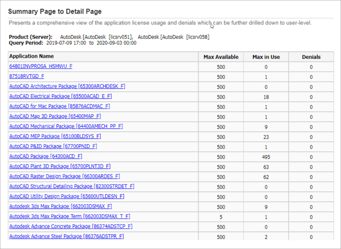341x249 pixels.
Task: Click Max in Use 1 for AutoCAD for Mac
Action: pyautogui.click(x=266, y=107)
